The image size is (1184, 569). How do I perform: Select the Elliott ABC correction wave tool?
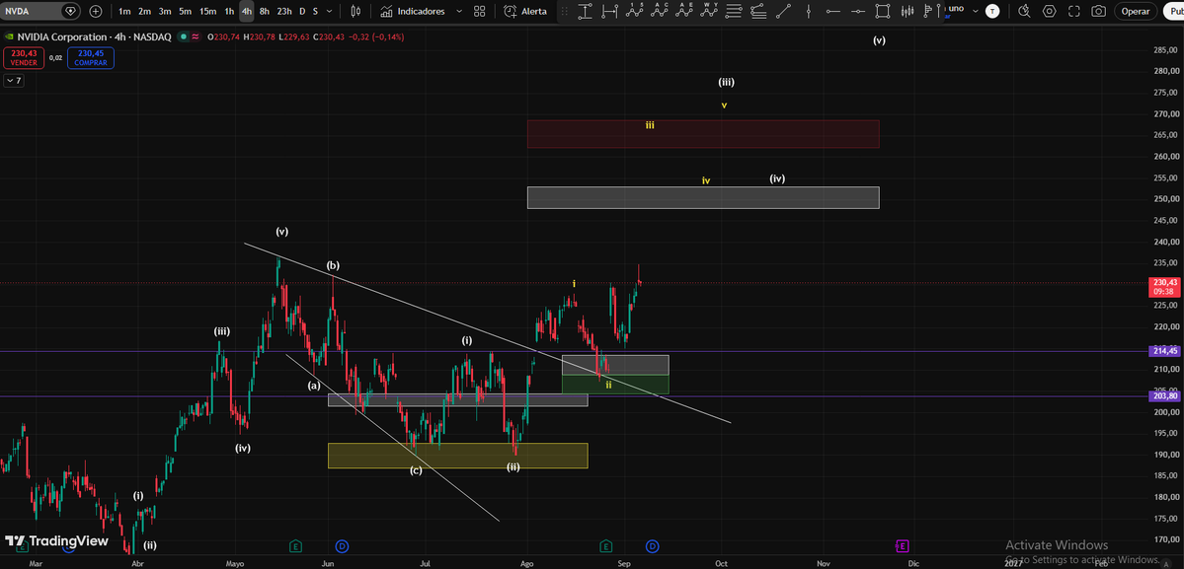tap(661, 11)
